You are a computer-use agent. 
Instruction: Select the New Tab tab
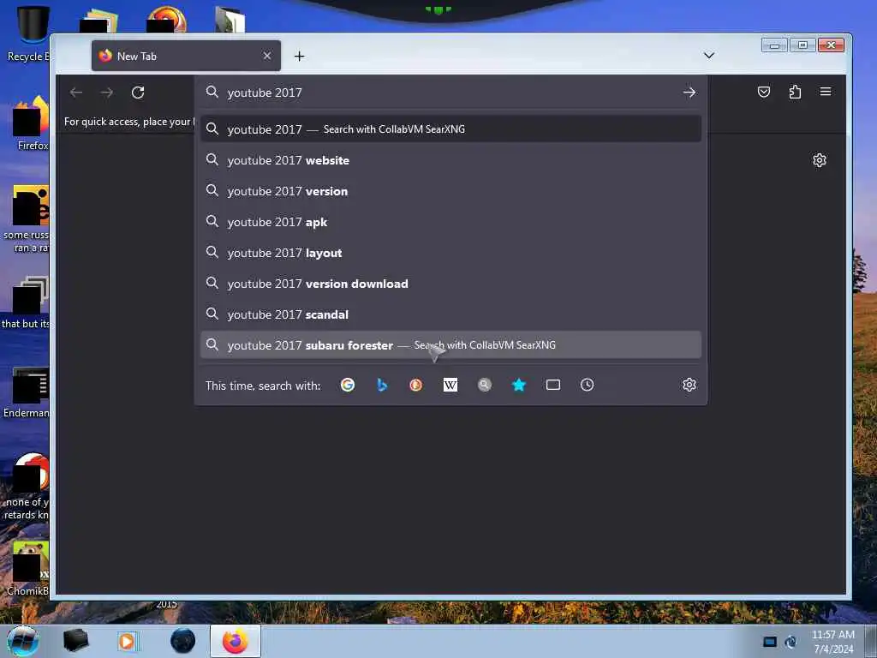[186, 56]
